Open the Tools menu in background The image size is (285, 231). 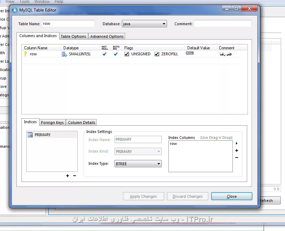pyautogui.click(x=25, y=2)
